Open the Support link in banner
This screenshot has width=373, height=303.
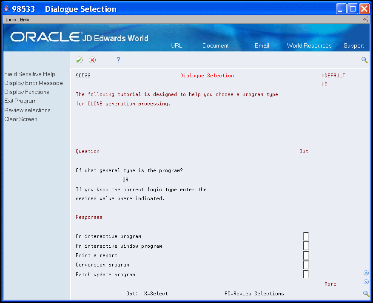353,45
